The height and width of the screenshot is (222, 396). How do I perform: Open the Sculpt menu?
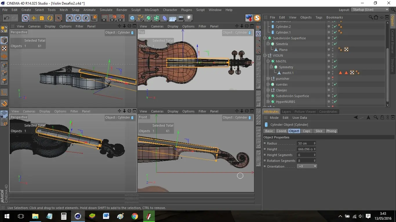tap(136, 10)
